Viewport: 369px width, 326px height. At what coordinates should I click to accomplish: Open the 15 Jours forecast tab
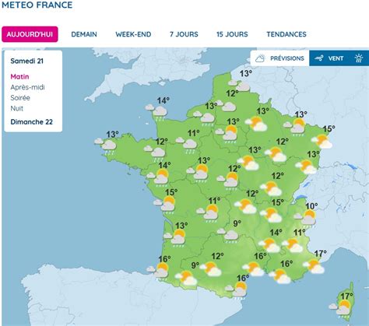coord(232,34)
